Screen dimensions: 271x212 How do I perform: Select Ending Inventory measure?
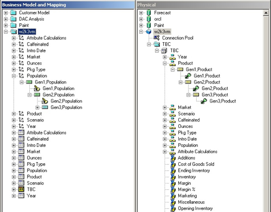click(194, 171)
